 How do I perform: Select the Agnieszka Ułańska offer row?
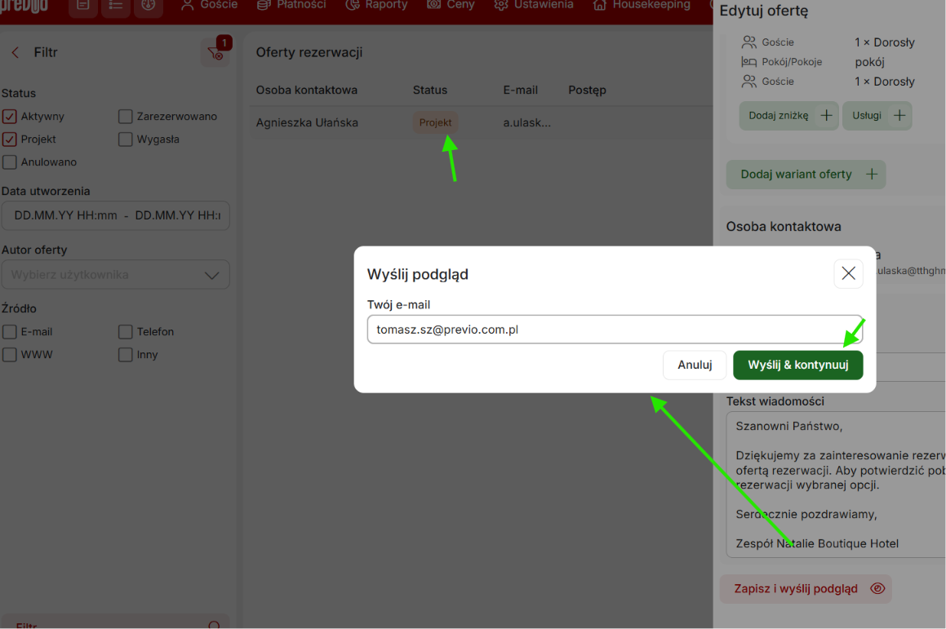click(x=481, y=122)
